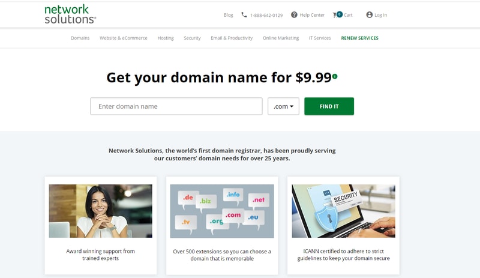Open the Cart link

(348, 15)
